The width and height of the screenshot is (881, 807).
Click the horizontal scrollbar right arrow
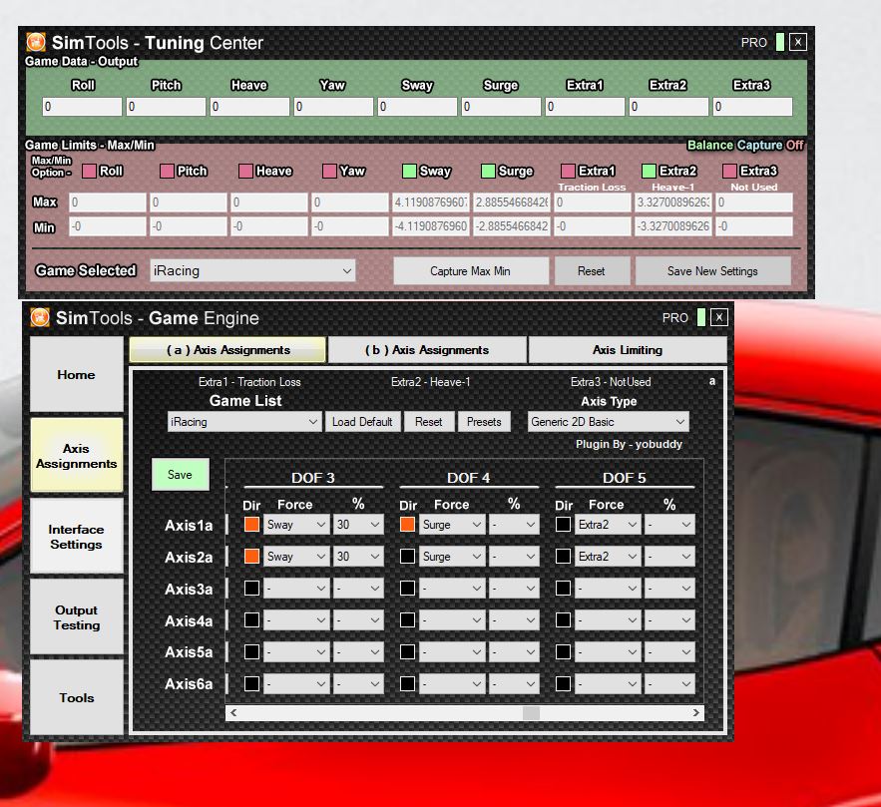(696, 712)
